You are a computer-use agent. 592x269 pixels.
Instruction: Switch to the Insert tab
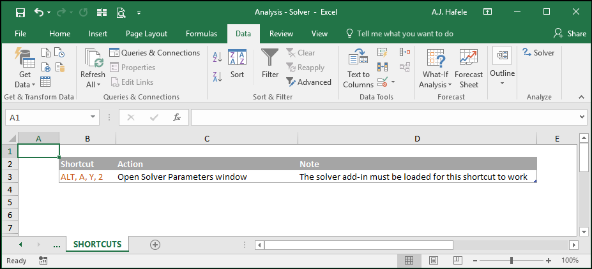98,34
